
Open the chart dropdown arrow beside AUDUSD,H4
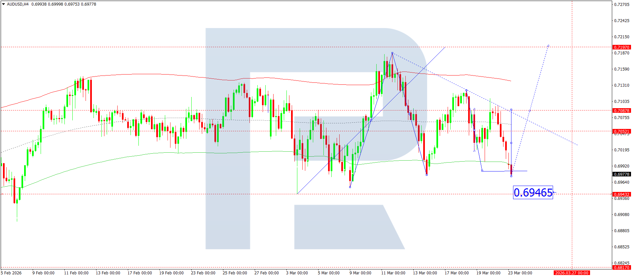tap(4, 4)
